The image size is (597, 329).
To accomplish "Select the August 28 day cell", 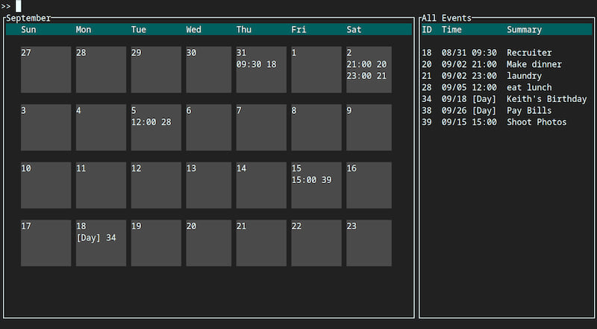I will coord(101,69).
